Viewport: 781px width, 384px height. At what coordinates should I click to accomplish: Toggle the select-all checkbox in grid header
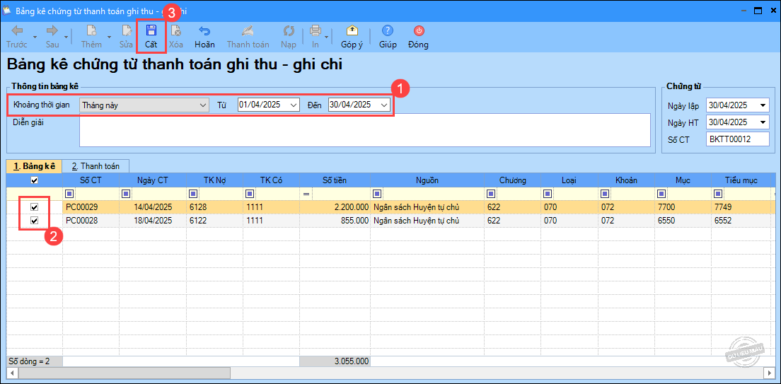pyautogui.click(x=35, y=180)
